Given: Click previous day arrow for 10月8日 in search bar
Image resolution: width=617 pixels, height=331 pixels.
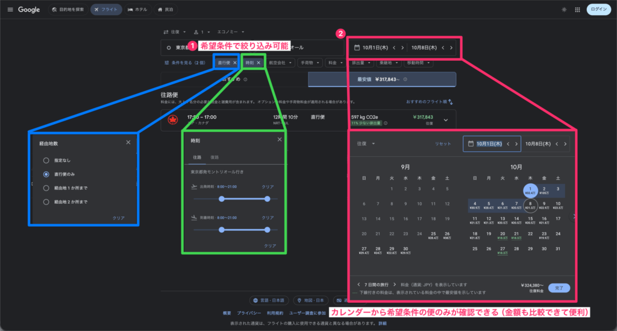Looking at the screenshot, I should (x=443, y=48).
